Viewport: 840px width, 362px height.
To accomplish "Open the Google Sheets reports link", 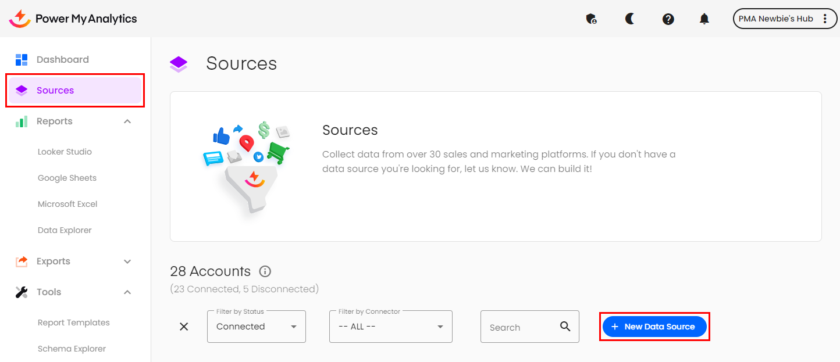I will point(67,178).
